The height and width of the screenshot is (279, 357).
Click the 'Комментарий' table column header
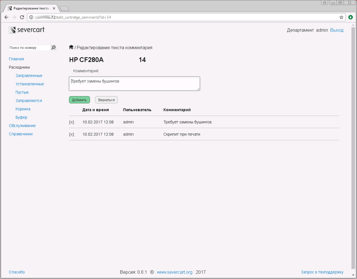point(177,110)
